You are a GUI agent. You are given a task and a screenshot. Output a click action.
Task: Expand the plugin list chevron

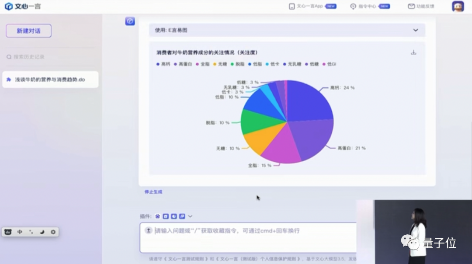coord(190,216)
